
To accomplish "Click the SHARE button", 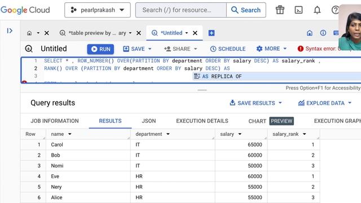I will tap(177, 49).
